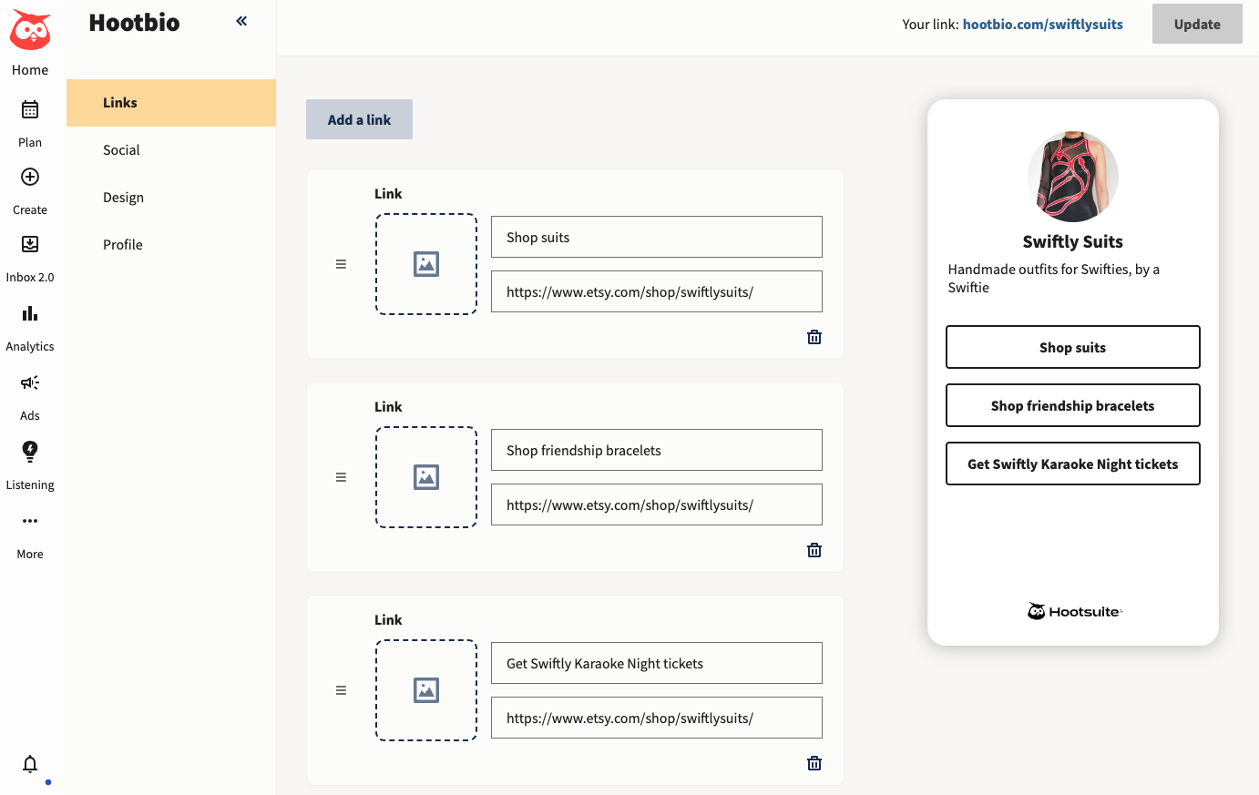
Task: Select the Plan calendar icon
Action: (x=30, y=109)
